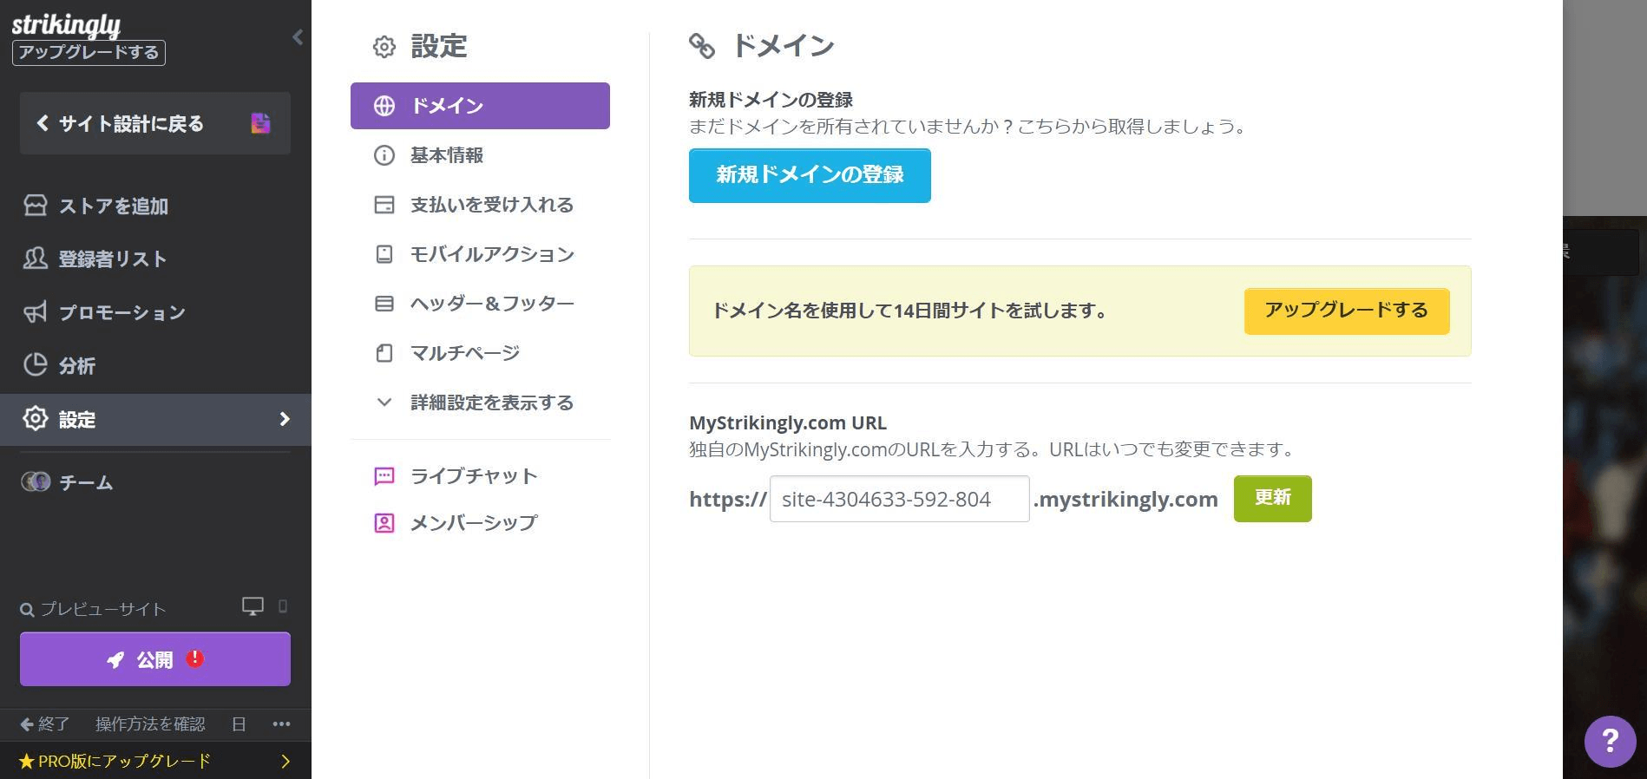This screenshot has width=1647, height=779.
Task: Collapse the left sidebar with arrow
Action: pos(298,36)
